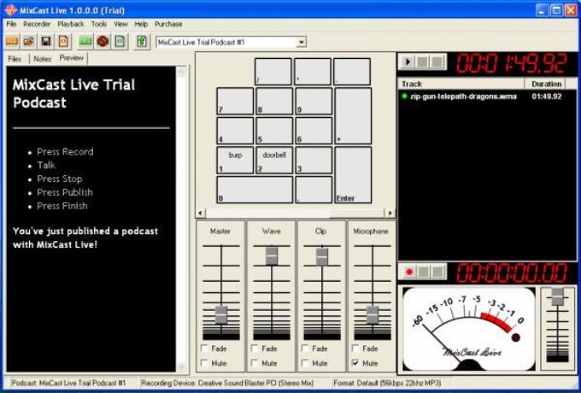
Task: Open the File menu
Action: pyautogui.click(x=11, y=24)
